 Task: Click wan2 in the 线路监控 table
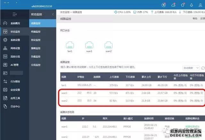pyautogui.click(x=64, y=101)
